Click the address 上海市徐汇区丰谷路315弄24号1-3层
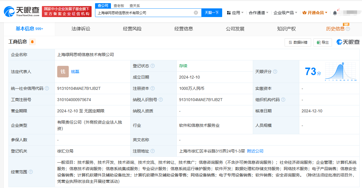 coord(212,151)
